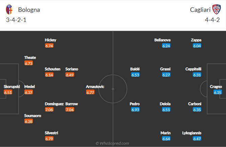The width and height of the screenshot is (226, 147).
Task: Select Domínguez's 7.08 rating badge
Action: point(49,109)
